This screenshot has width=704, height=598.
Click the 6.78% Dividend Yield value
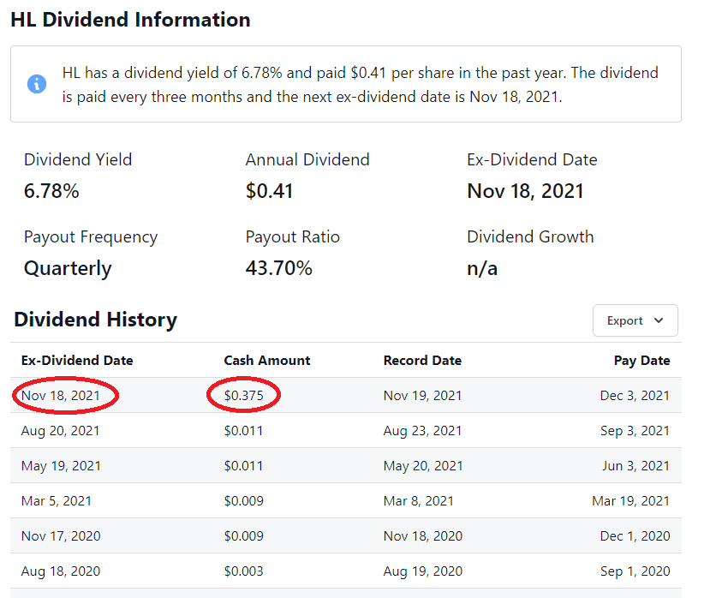[51, 191]
